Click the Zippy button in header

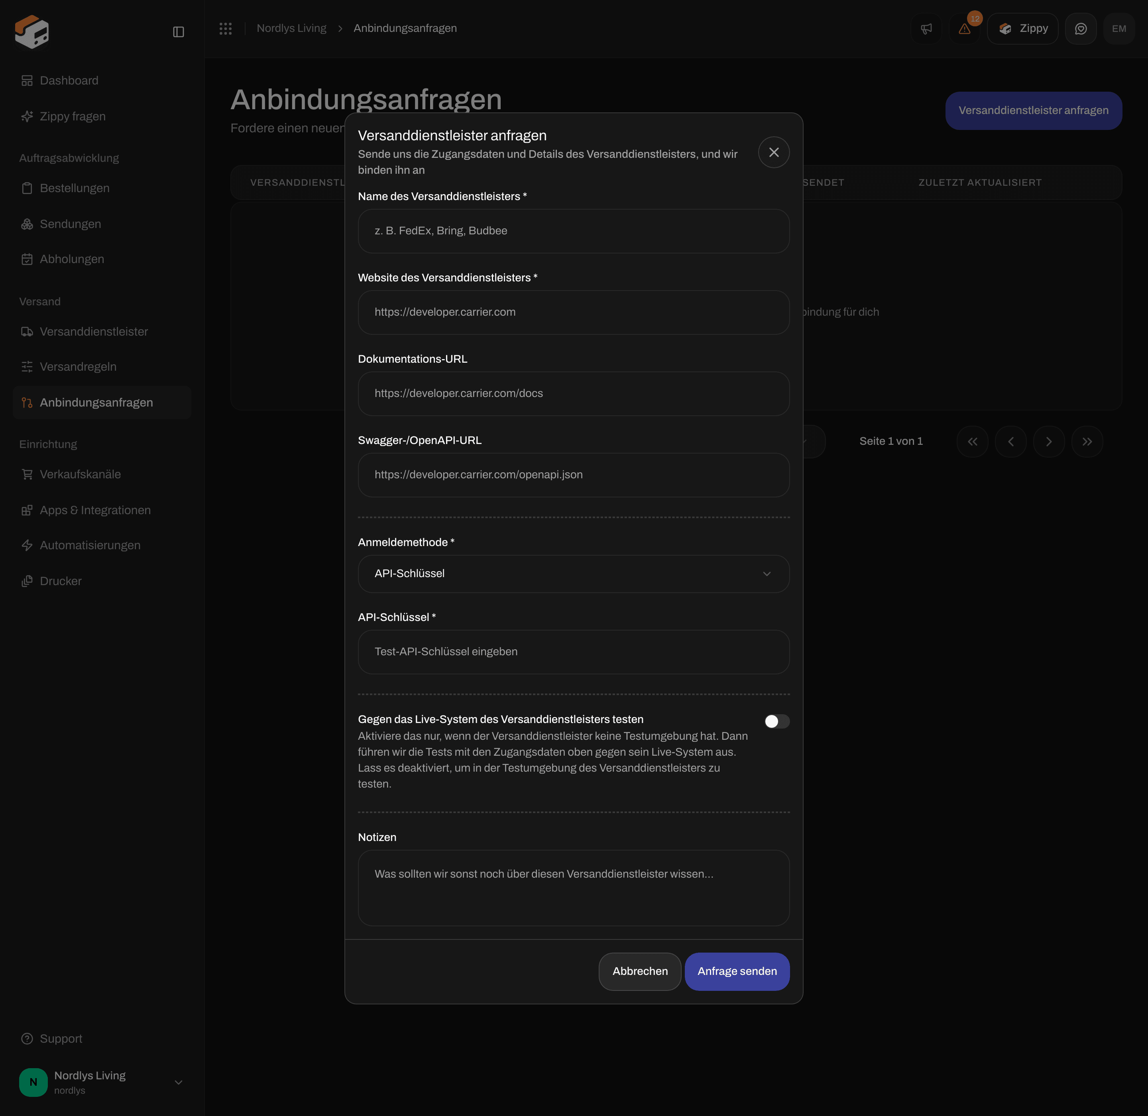[x=1022, y=29]
